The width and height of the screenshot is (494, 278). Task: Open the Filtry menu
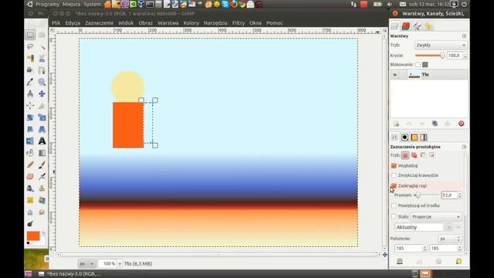click(x=239, y=22)
